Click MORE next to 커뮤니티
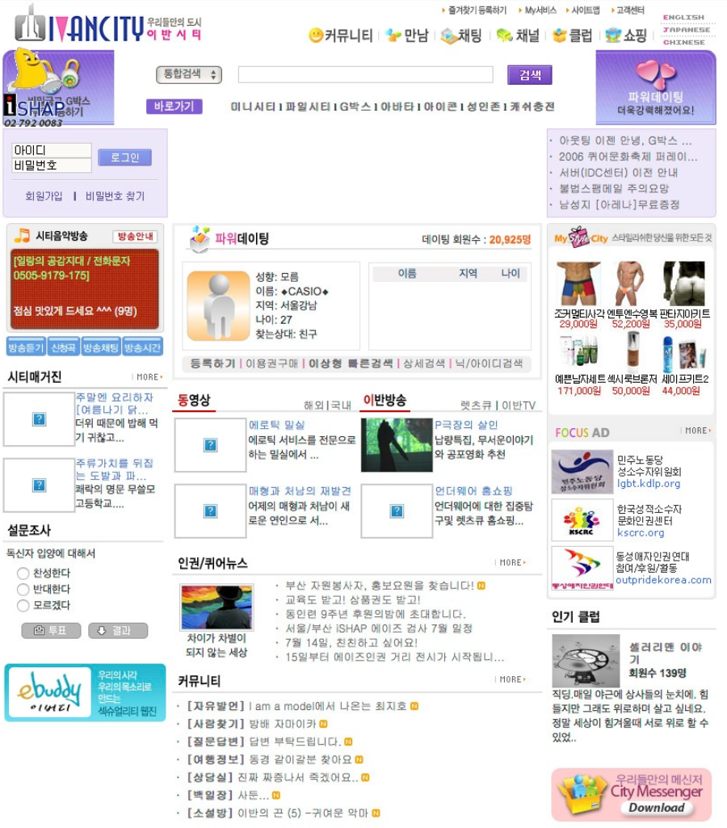727x828 pixels. coord(511,679)
